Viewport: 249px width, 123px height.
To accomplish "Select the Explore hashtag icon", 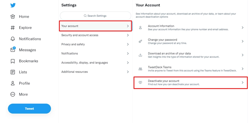I will pyautogui.click(x=12, y=28).
